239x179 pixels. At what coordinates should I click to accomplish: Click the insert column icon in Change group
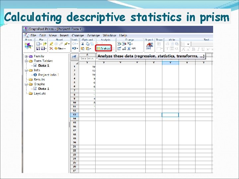tap(119, 44)
